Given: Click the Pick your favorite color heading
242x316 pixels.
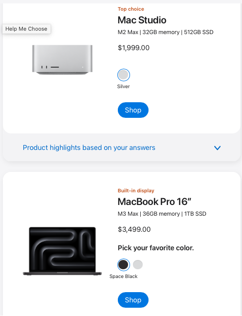Looking at the screenshot, I should point(156,248).
